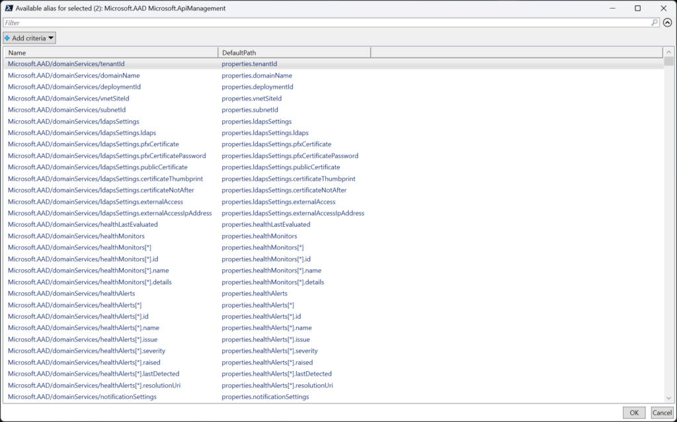Select row Microsoft.AAD/domainServices/notificationSettings
The height and width of the screenshot is (422, 677).
click(334, 396)
